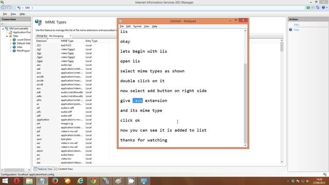This screenshot has width=329, height=185.
Task: Open the IIS Manager Help menu
Action: click(22, 14)
